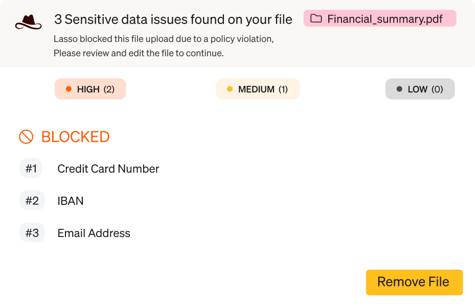Click the #2 issue number badge
This screenshot has height=307, width=475.
[31, 200]
